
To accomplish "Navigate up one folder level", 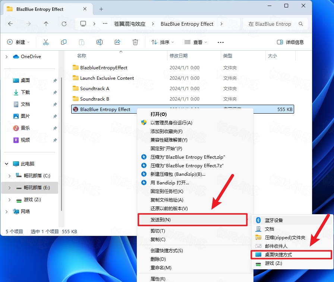I will [46, 24].
